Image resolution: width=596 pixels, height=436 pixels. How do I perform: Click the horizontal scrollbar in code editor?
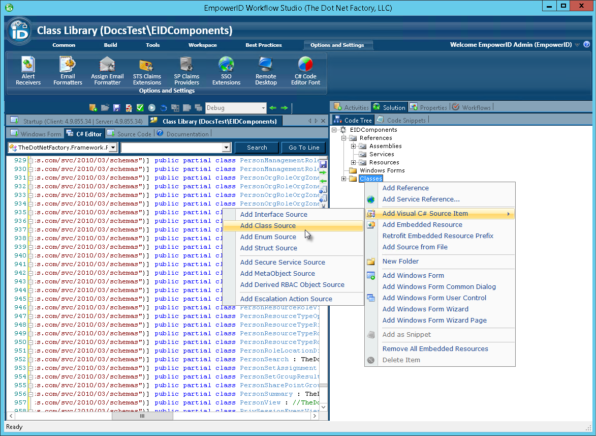tap(142, 416)
